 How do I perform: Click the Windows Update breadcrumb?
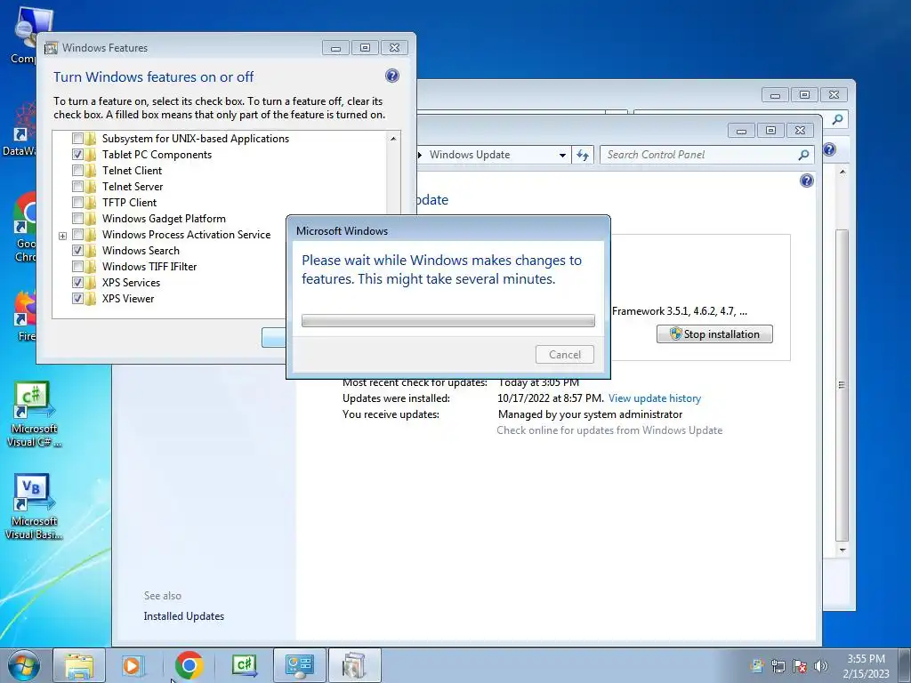click(x=470, y=155)
